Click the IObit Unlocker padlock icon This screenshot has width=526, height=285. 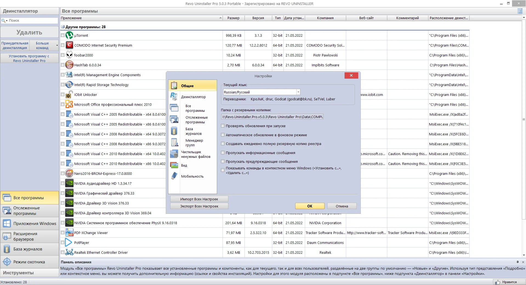(x=69, y=95)
